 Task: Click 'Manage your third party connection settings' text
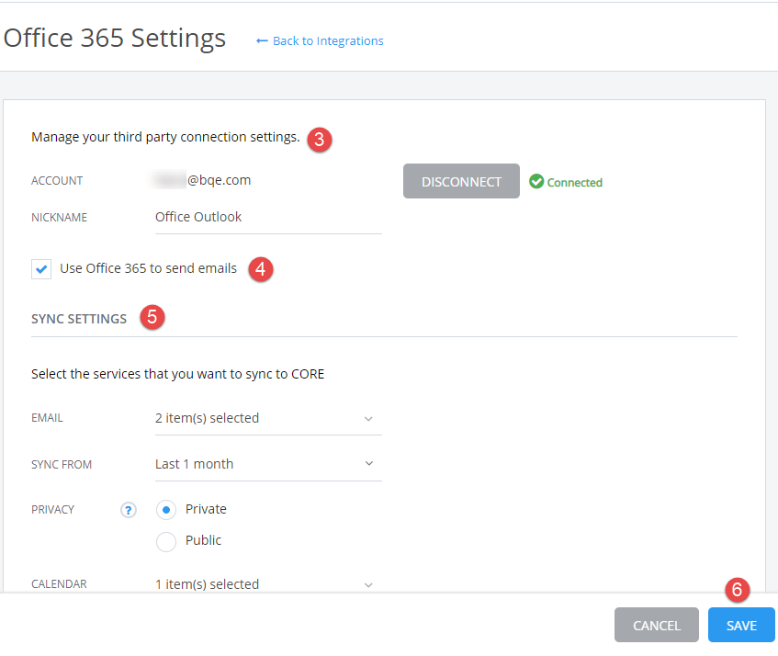point(165,137)
